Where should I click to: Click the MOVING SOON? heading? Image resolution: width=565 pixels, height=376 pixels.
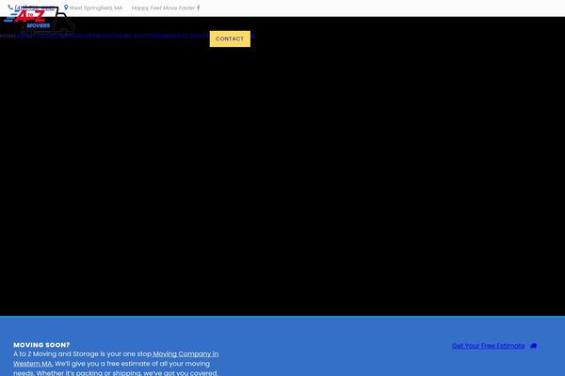click(41, 345)
